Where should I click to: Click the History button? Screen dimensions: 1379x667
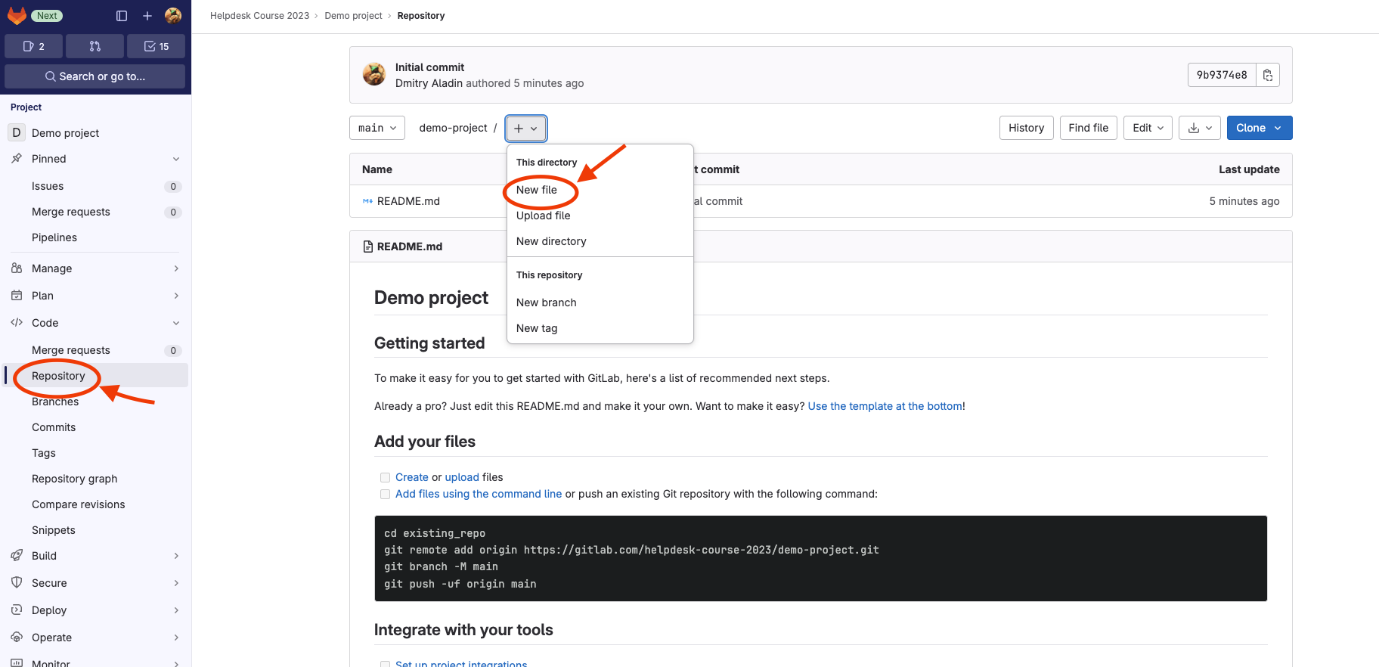(x=1026, y=128)
